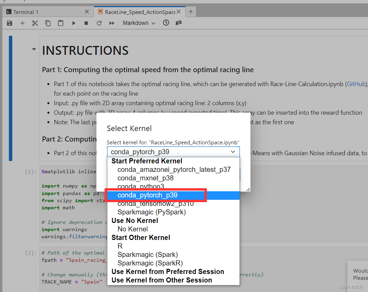This screenshot has width=368, height=292.
Task: Switch to Terminal 1 tab
Action: [x=48, y=12]
